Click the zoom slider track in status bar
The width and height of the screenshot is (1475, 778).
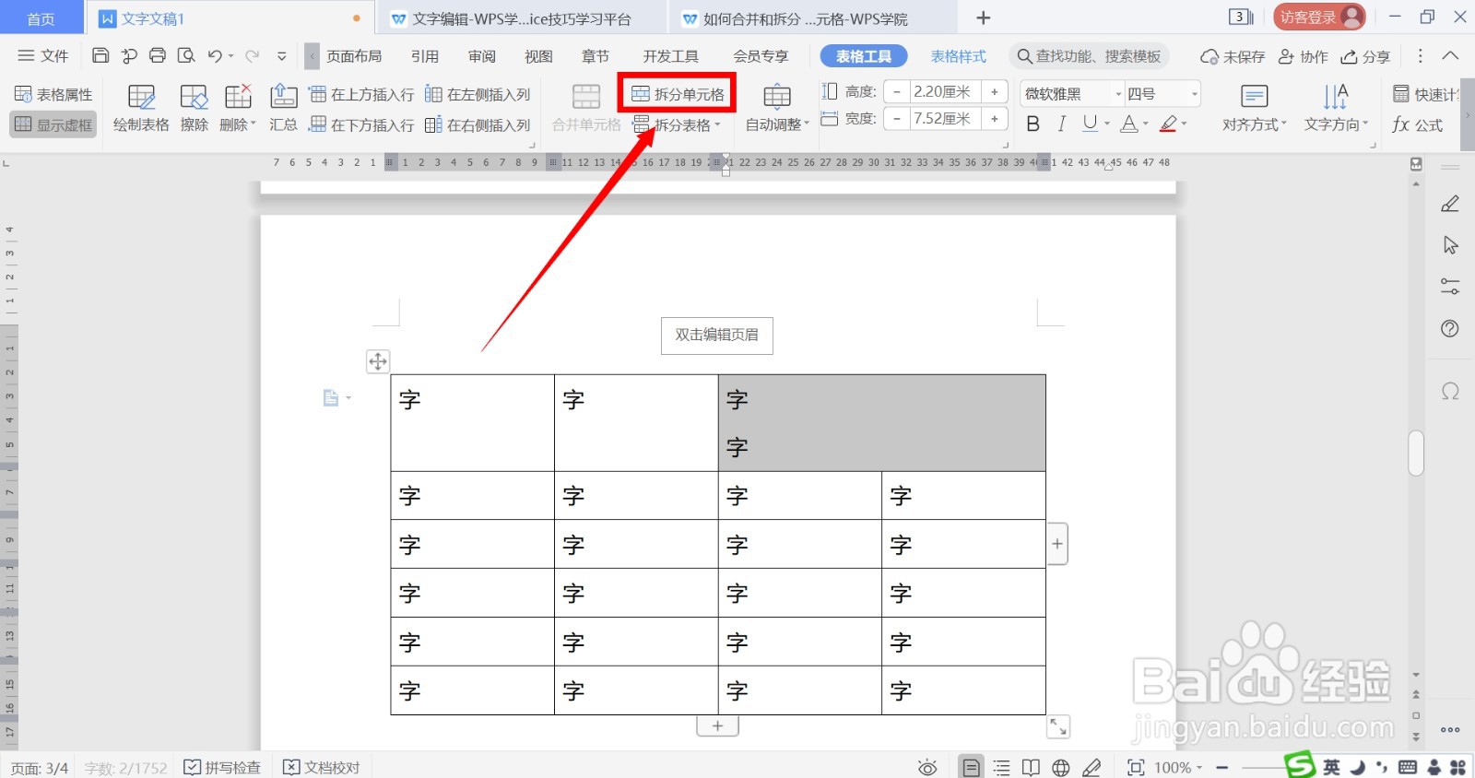1263,768
